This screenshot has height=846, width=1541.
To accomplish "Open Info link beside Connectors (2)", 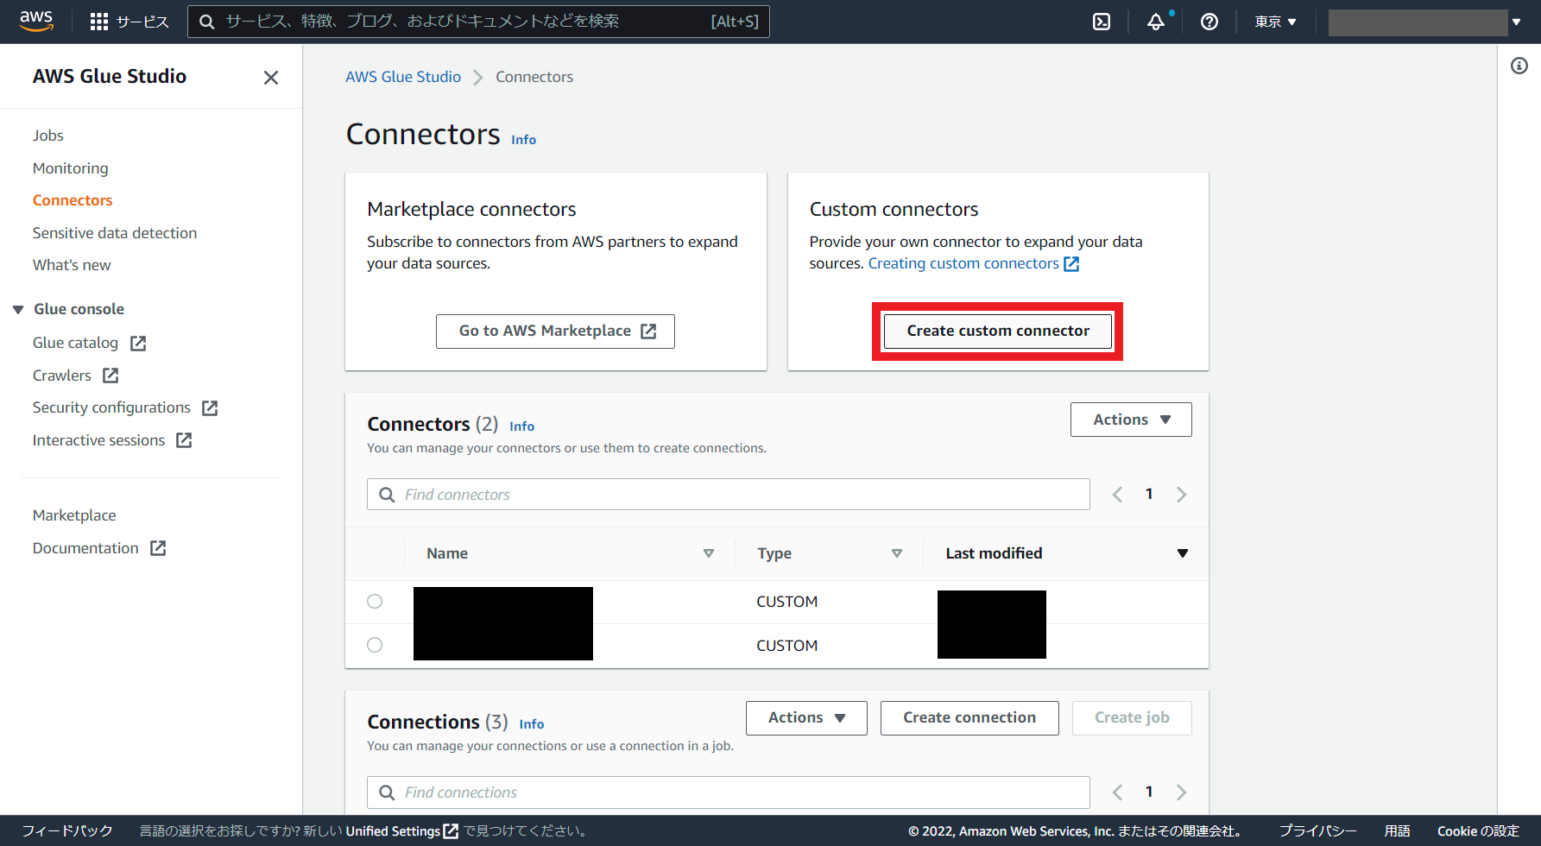I will (521, 426).
